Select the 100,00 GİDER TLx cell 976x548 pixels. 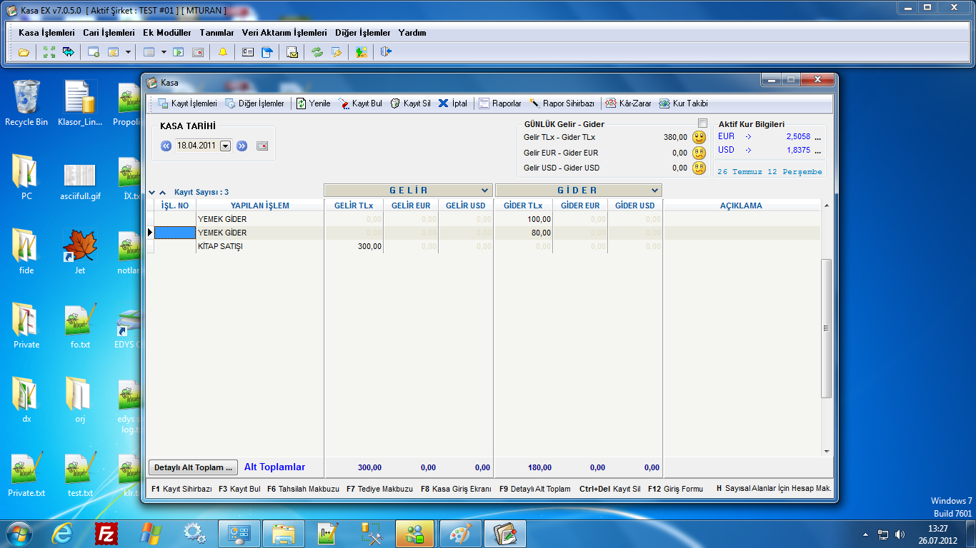click(x=523, y=219)
